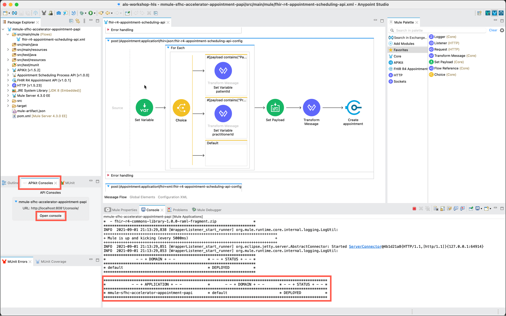This screenshot has height=316, width=506.
Task: Click the camera snapshot icon in toolbar
Action: point(59,13)
